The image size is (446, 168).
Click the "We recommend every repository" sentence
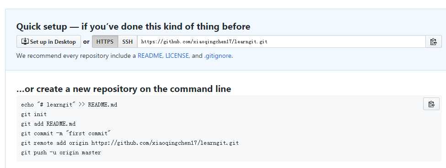[124, 56]
